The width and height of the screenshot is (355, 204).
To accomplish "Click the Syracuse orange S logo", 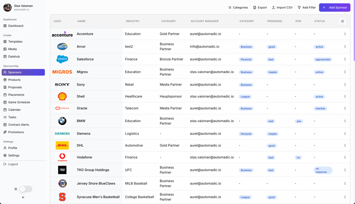I will tap(62, 197).
